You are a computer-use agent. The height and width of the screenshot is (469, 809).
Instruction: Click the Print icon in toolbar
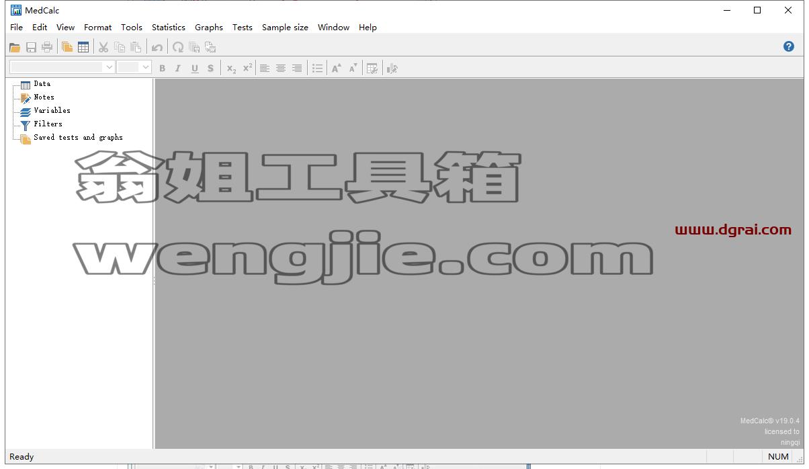click(x=47, y=47)
